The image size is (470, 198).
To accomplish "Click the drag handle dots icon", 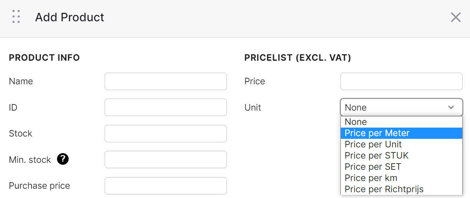I will tap(16, 17).
